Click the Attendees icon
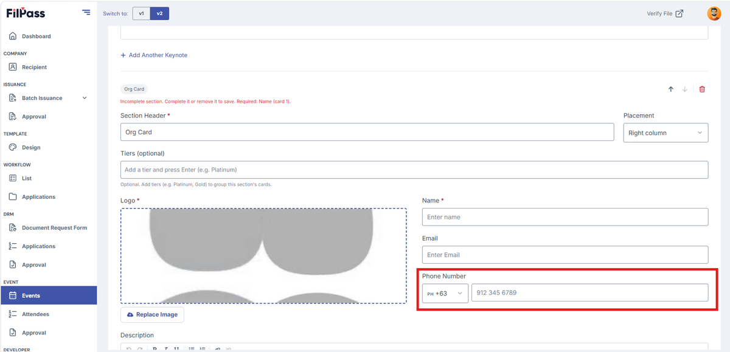 point(13,314)
